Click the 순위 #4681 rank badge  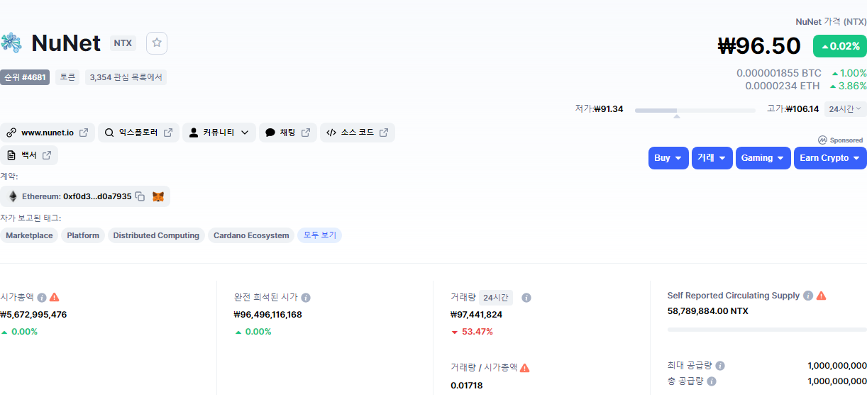click(x=25, y=77)
